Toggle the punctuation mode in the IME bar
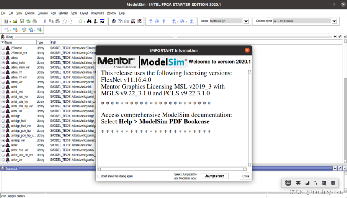This screenshot has width=347, height=198. pyautogui.click(x=316, y=183)
